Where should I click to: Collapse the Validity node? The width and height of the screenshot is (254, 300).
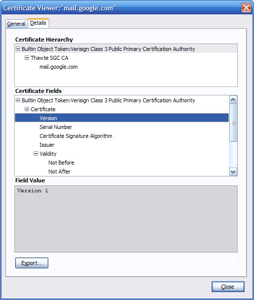coord(36,153)
